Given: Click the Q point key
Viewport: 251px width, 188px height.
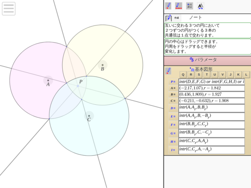Looking at the screenshot, I should coord(183,74).
